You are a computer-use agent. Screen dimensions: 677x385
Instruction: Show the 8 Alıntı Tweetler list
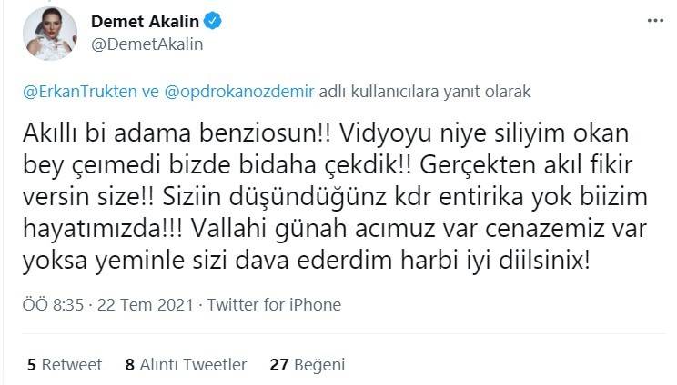click(187, 365)
